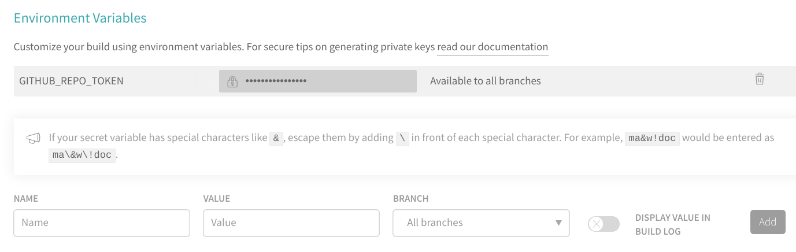Viewport: 796px width, 252px height.
Task: Click the ampersand code snippet in notice
Action: pyautogui.click(x=276, y=138)
